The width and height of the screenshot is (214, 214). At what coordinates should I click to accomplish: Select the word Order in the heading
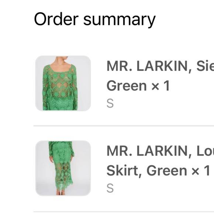point(56,19)
